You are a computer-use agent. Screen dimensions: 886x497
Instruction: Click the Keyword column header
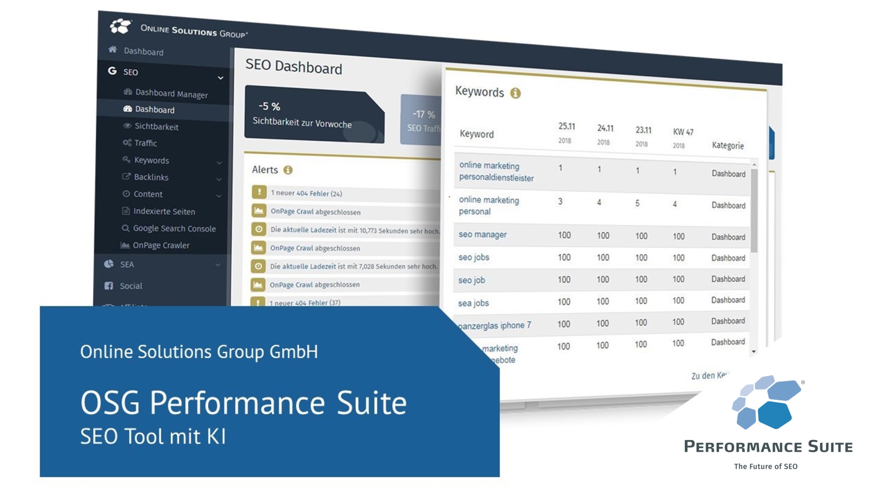[477, 134]
